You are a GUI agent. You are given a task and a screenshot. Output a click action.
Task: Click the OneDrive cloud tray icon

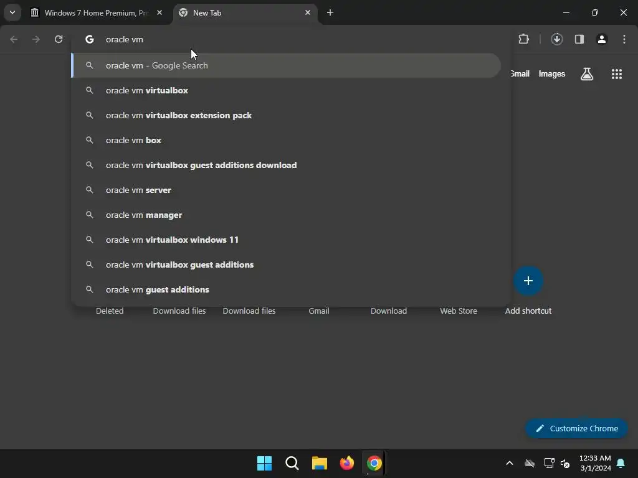pos(530,463)
